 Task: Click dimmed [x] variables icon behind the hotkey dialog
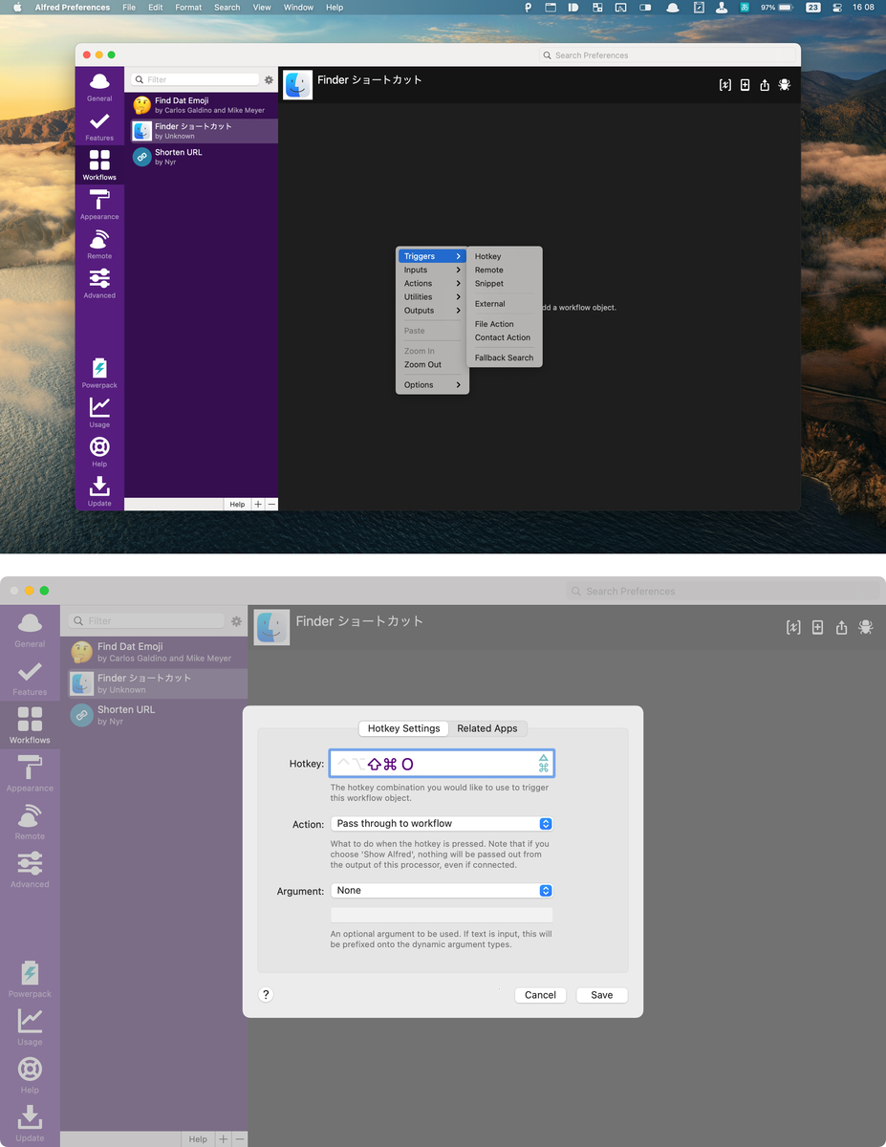tap(793, 627)
